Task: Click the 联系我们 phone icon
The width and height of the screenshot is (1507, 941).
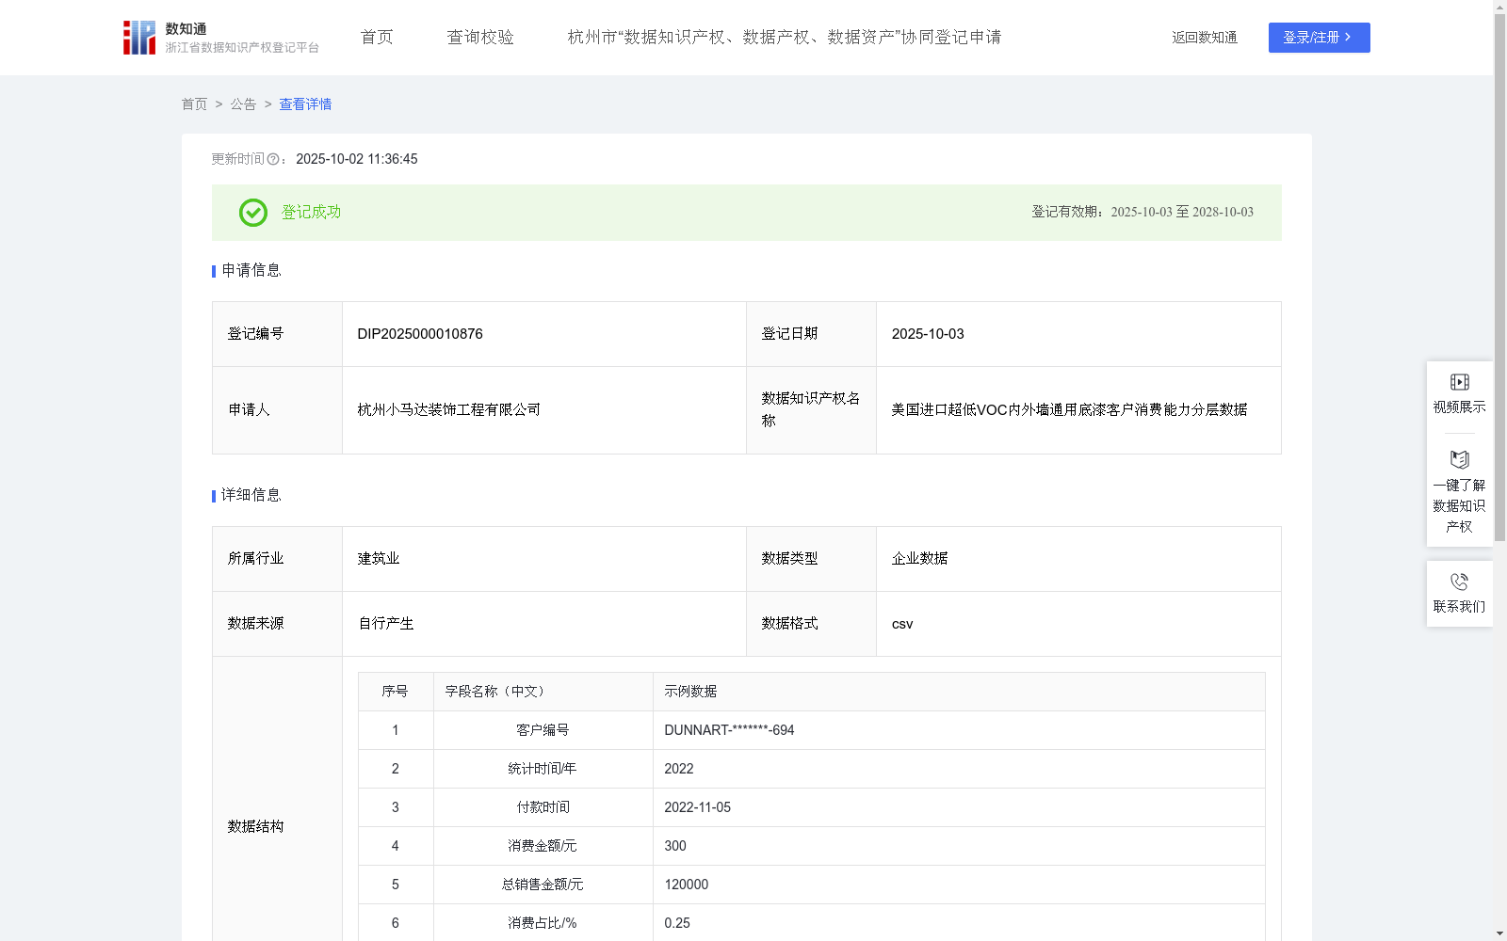Action: pyautogui.click(x=1459, y=582)
